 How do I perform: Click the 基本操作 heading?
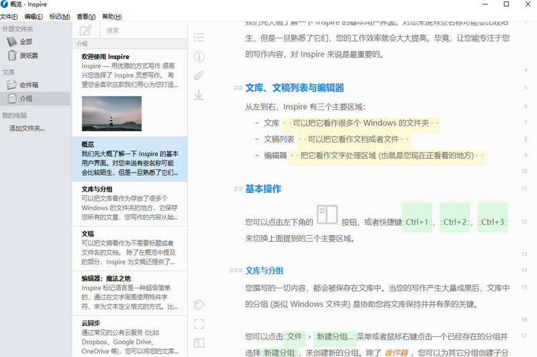263,189
